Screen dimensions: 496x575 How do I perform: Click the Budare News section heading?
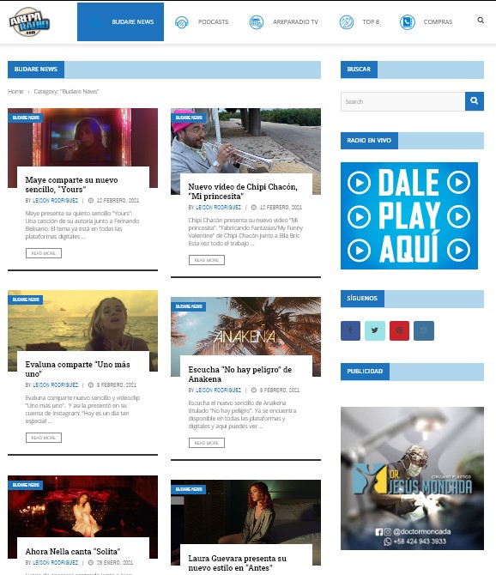[x=36, y=70]
